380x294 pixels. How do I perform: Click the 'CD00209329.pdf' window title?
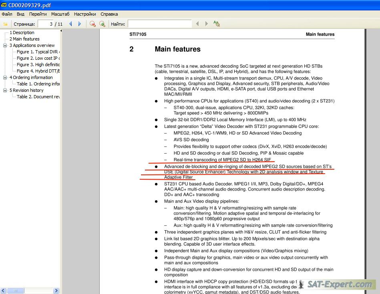[30, 5]
